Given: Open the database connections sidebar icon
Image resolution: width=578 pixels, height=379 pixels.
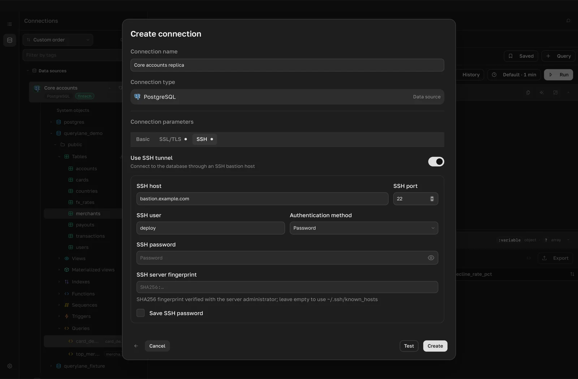Looking at the screenshot, I should tap(10, 40).
